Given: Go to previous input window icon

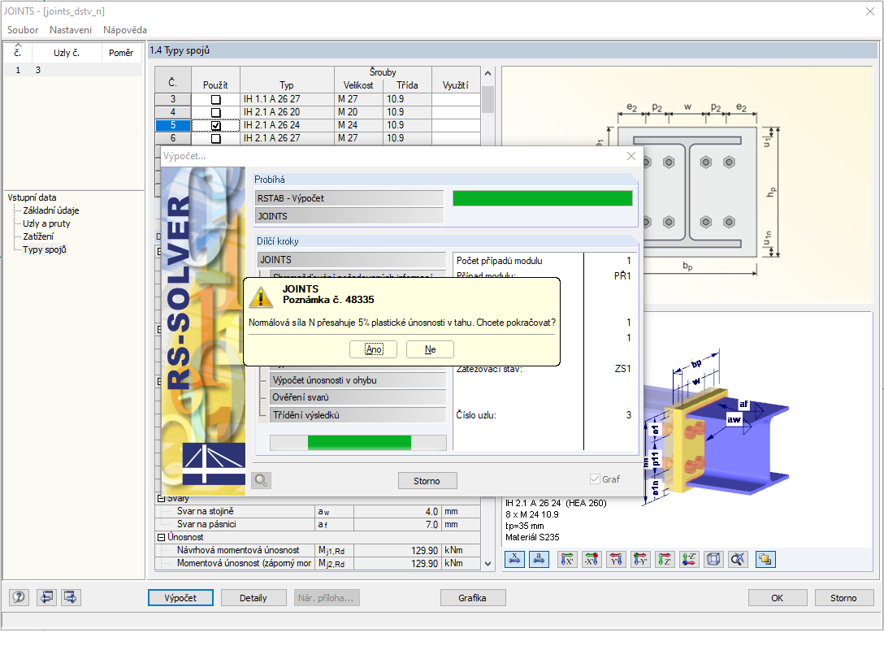Looking at the screenshot, I should pos(46,597).
